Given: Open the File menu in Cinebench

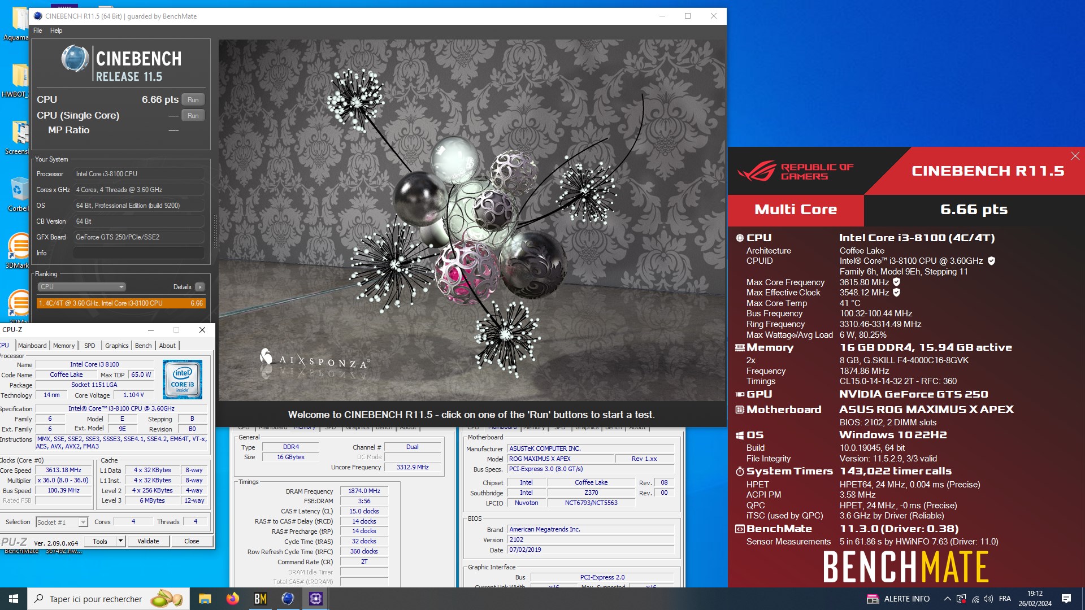Looking at the screenshot, I should pyautogui.click(x=37, y=30).
